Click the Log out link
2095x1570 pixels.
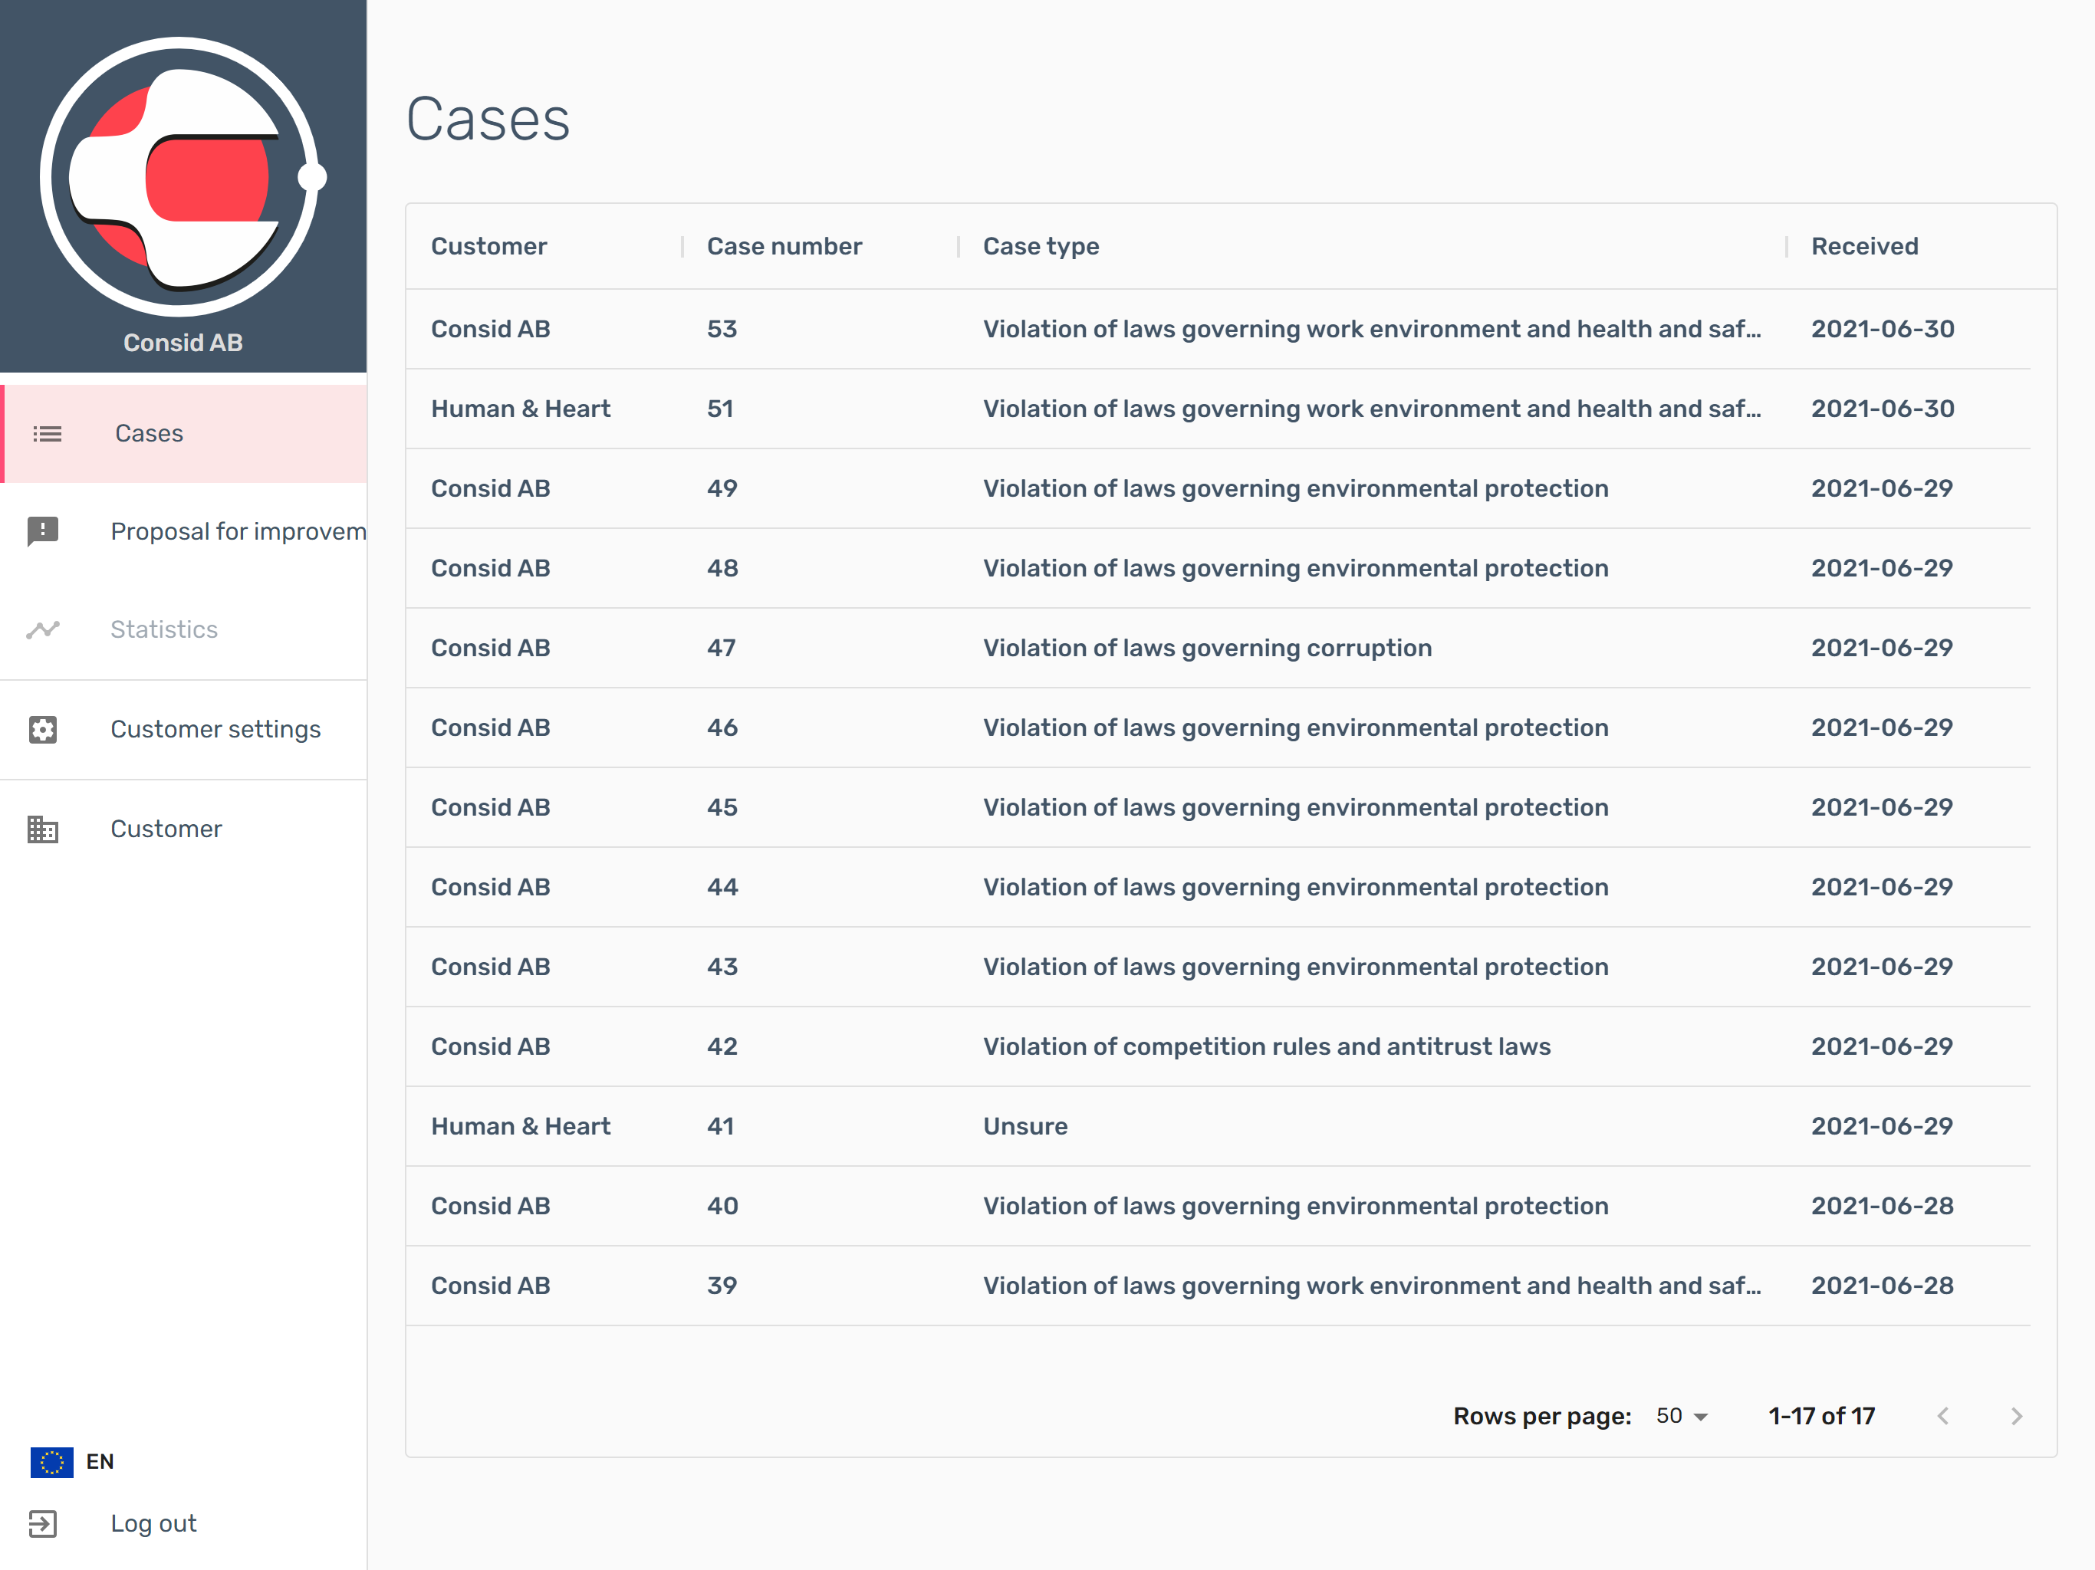pyautogui.click(x=153, y=1523)
